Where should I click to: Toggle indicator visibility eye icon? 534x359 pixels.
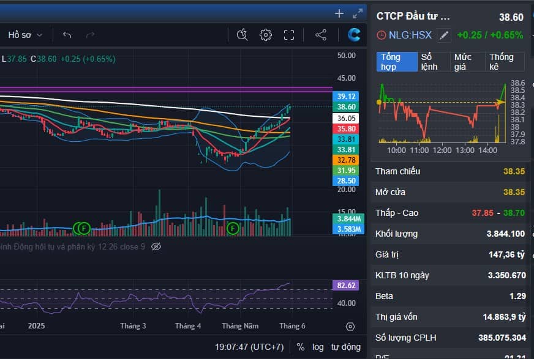(156, 246)
